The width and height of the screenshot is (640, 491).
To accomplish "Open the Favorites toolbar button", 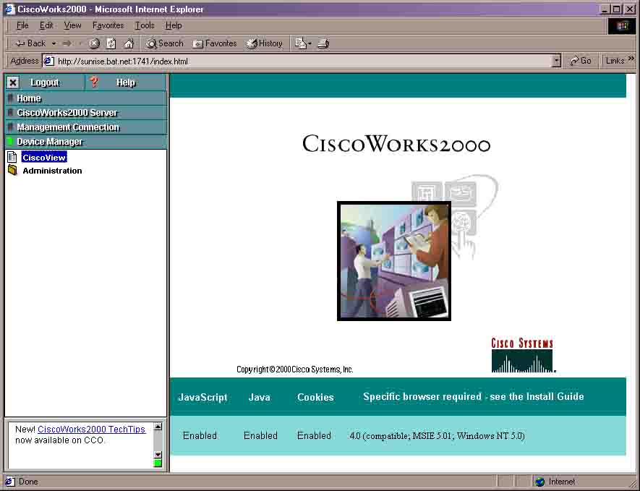I will coord(215,43).
